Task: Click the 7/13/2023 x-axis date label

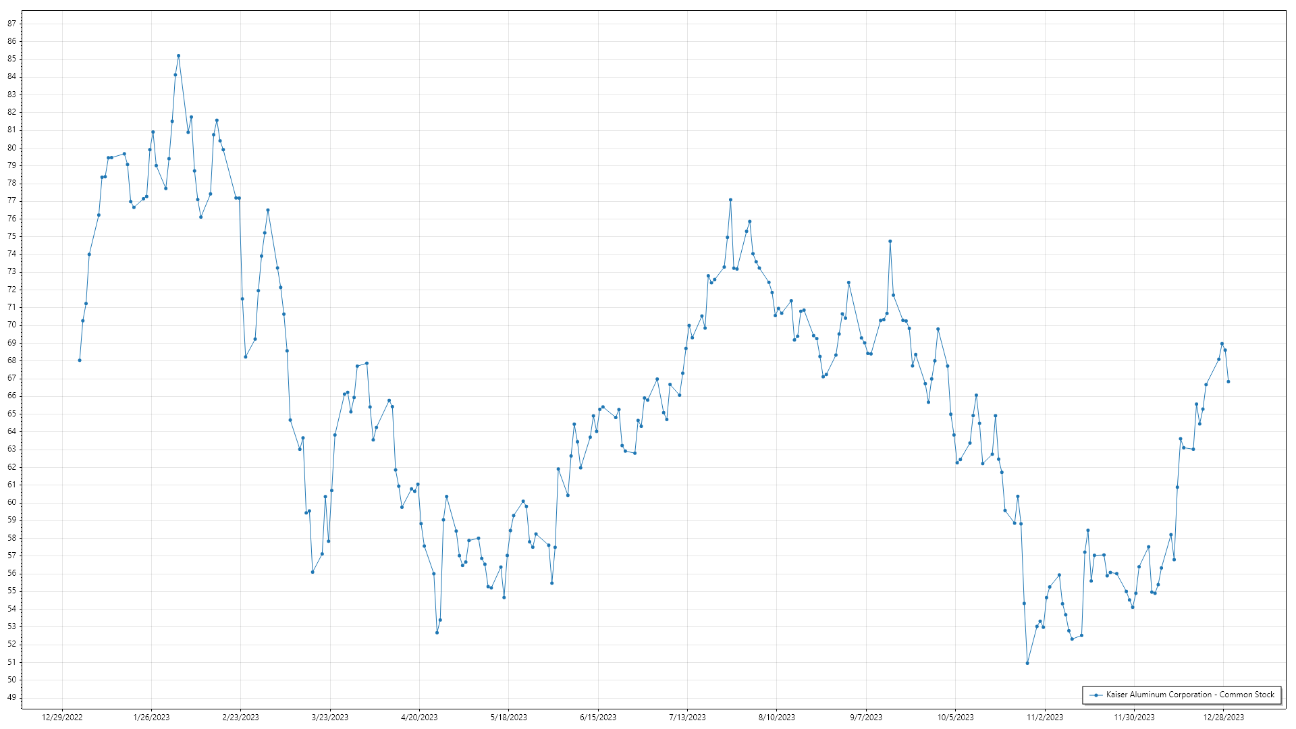Action: (x=687, y=718)
